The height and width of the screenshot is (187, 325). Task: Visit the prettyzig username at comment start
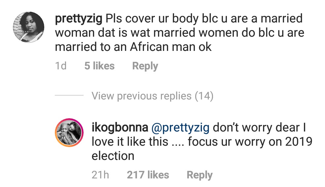[79, 19]
